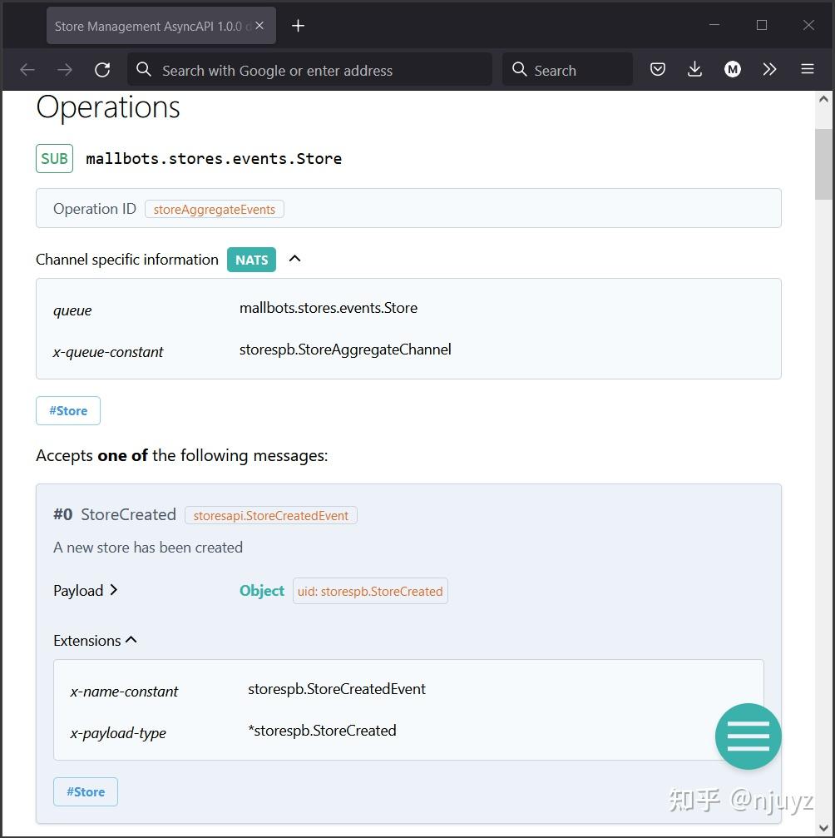The height and width of the screenshot is (838, 835).
Task: Close the Store Management AsyncAPI tab
Action: (x=259, y=26)
